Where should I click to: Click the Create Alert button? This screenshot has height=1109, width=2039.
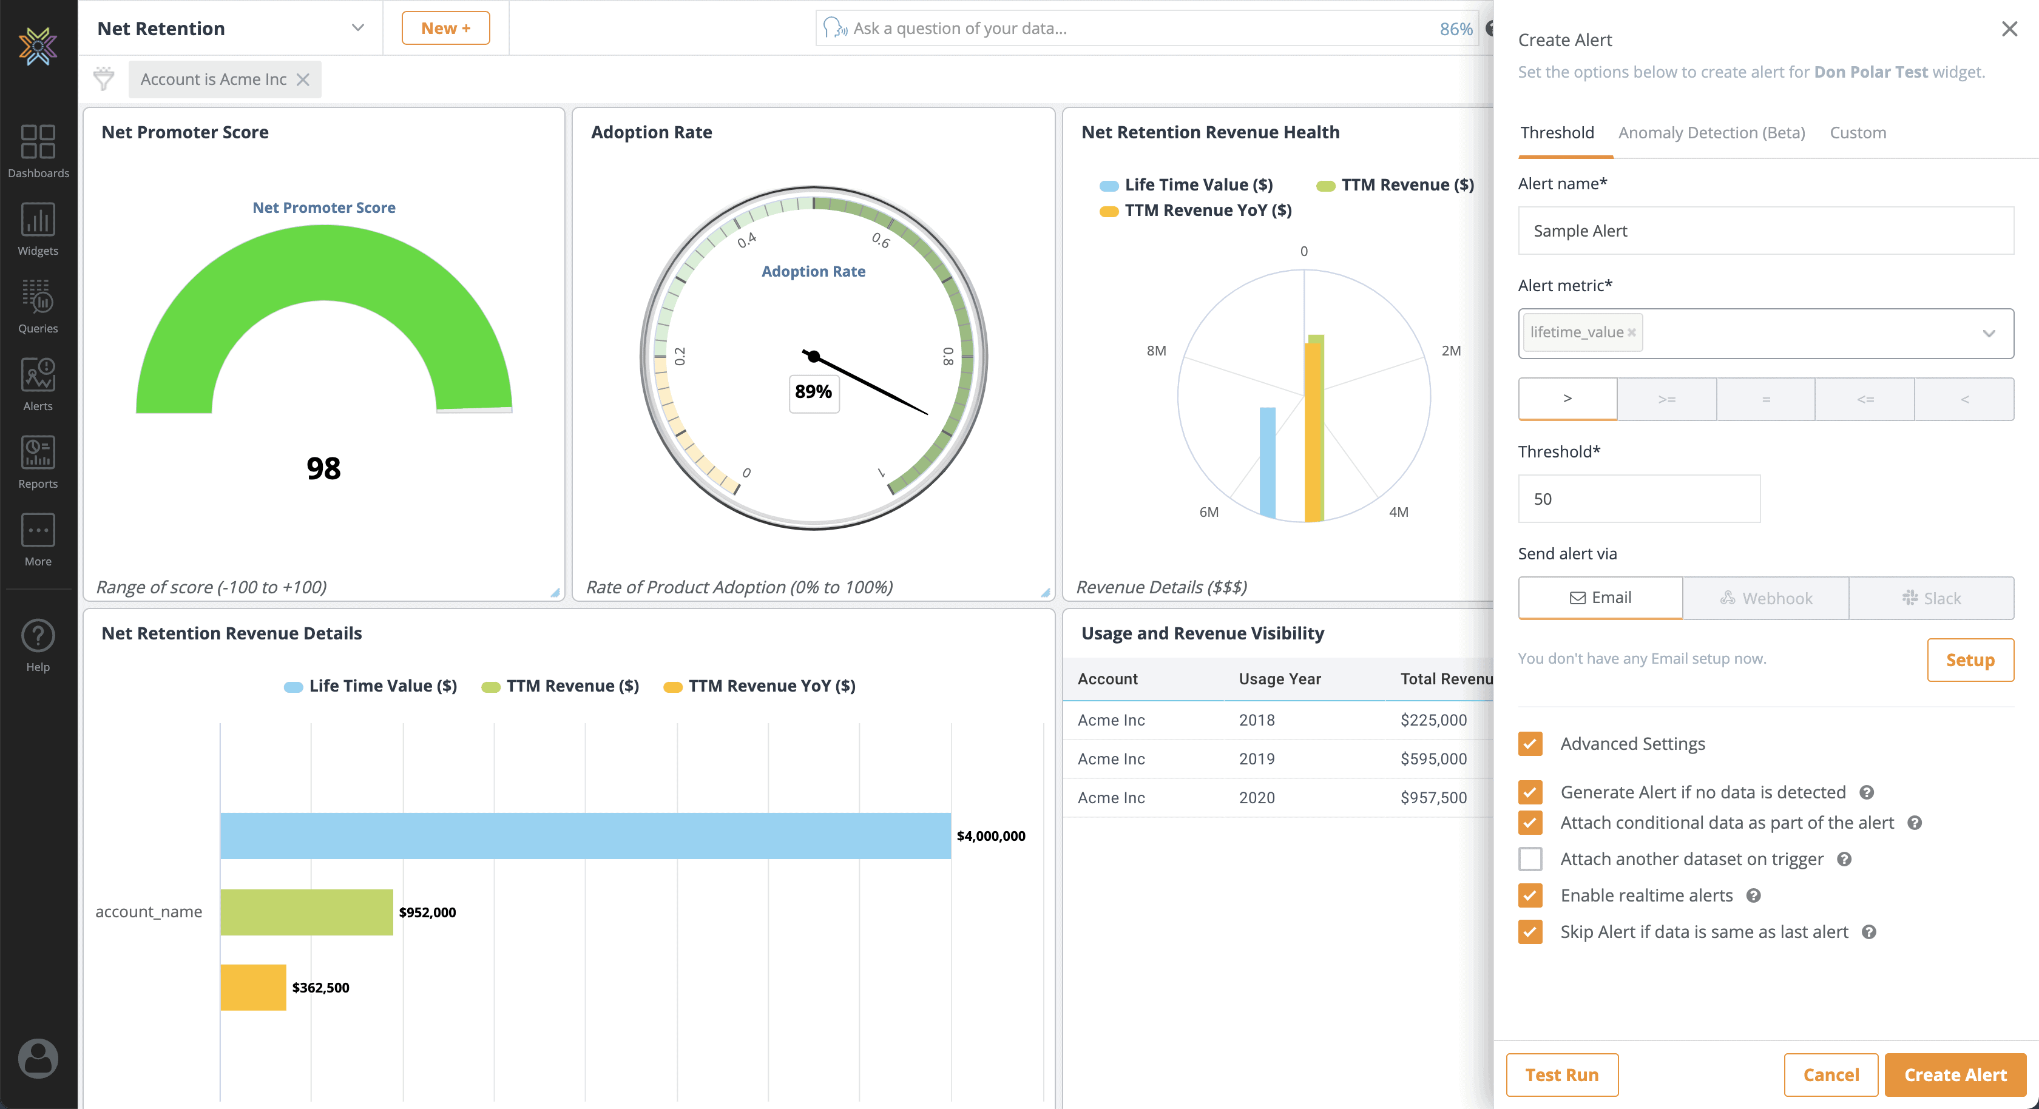point(1955,1074)
